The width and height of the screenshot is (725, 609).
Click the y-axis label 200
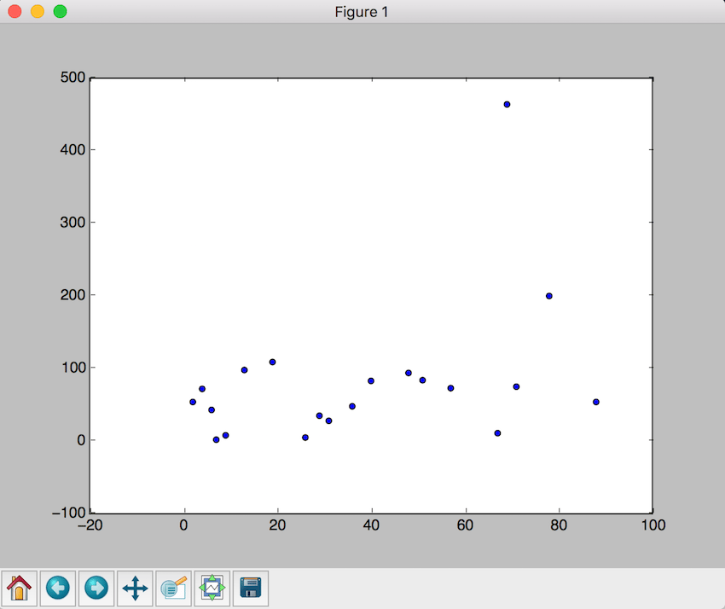pos(72,295)
